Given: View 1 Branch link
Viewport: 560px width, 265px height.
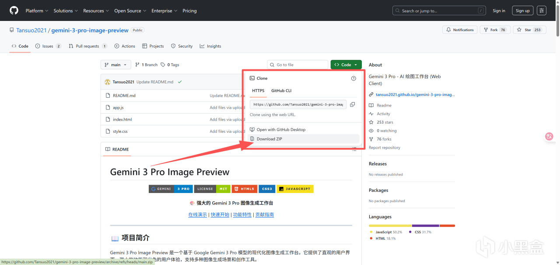Looking at the screenshot, I should click(146, 65).
